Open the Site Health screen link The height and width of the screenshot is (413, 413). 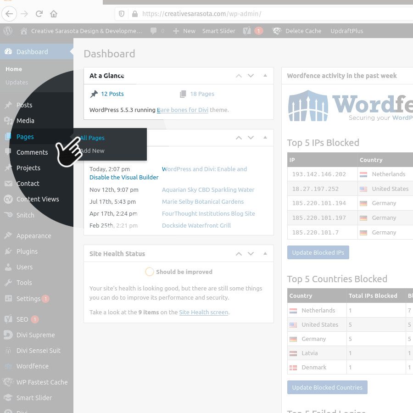pos(204,312)
